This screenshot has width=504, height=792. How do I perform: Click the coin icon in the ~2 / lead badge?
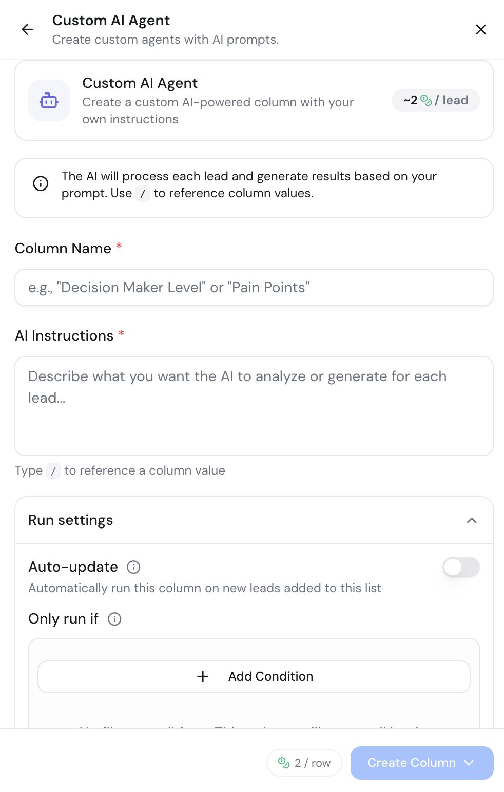425,100
